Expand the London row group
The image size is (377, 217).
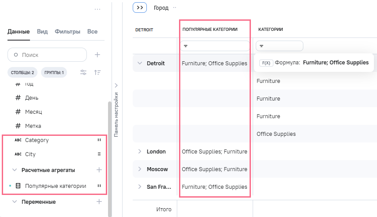[140, 151]
